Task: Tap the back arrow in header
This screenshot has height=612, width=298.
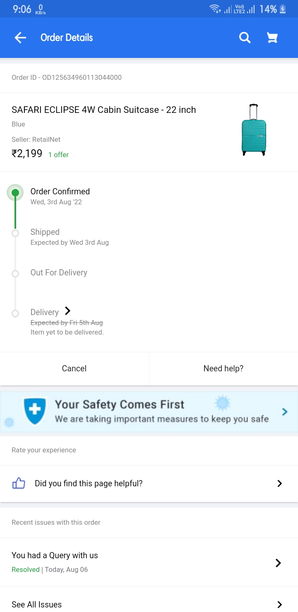Action: tap(20, 38)
